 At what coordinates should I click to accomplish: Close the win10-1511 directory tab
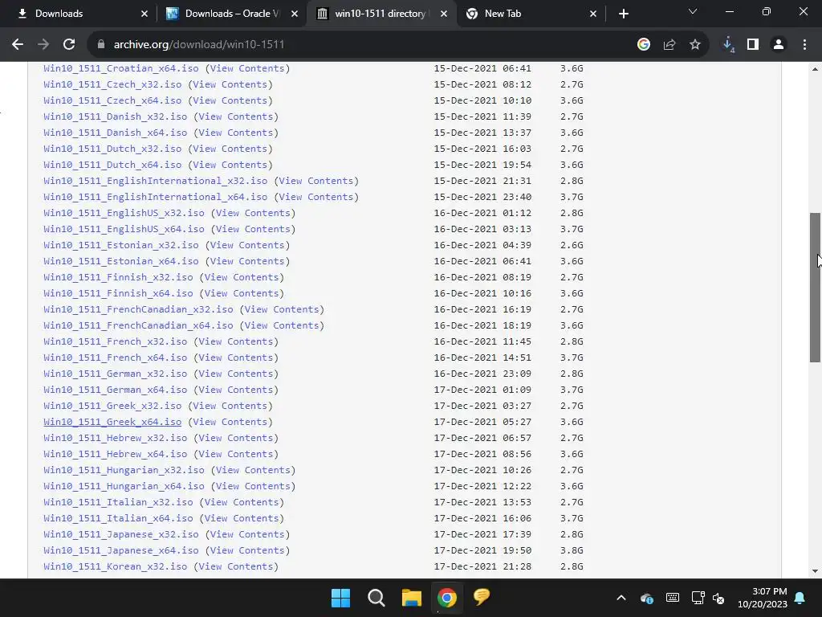click(444, 14)
